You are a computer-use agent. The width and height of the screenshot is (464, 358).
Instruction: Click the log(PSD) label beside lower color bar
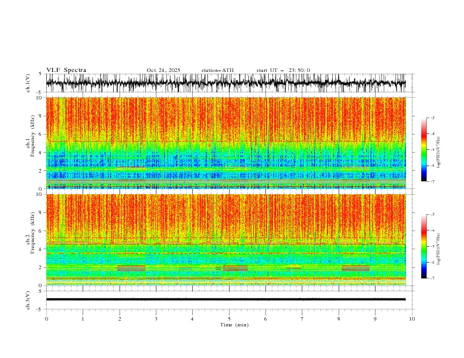point(438,250)
